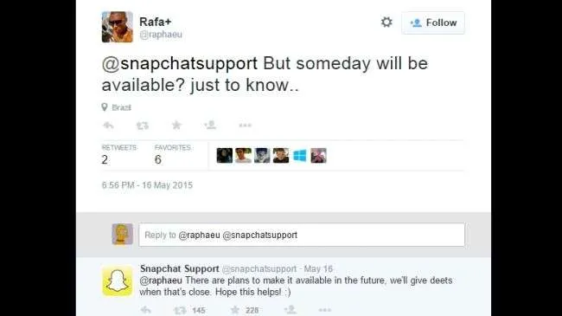Open the Snapchat ghost avatar
562x316 pixels.
coord(118,281)
